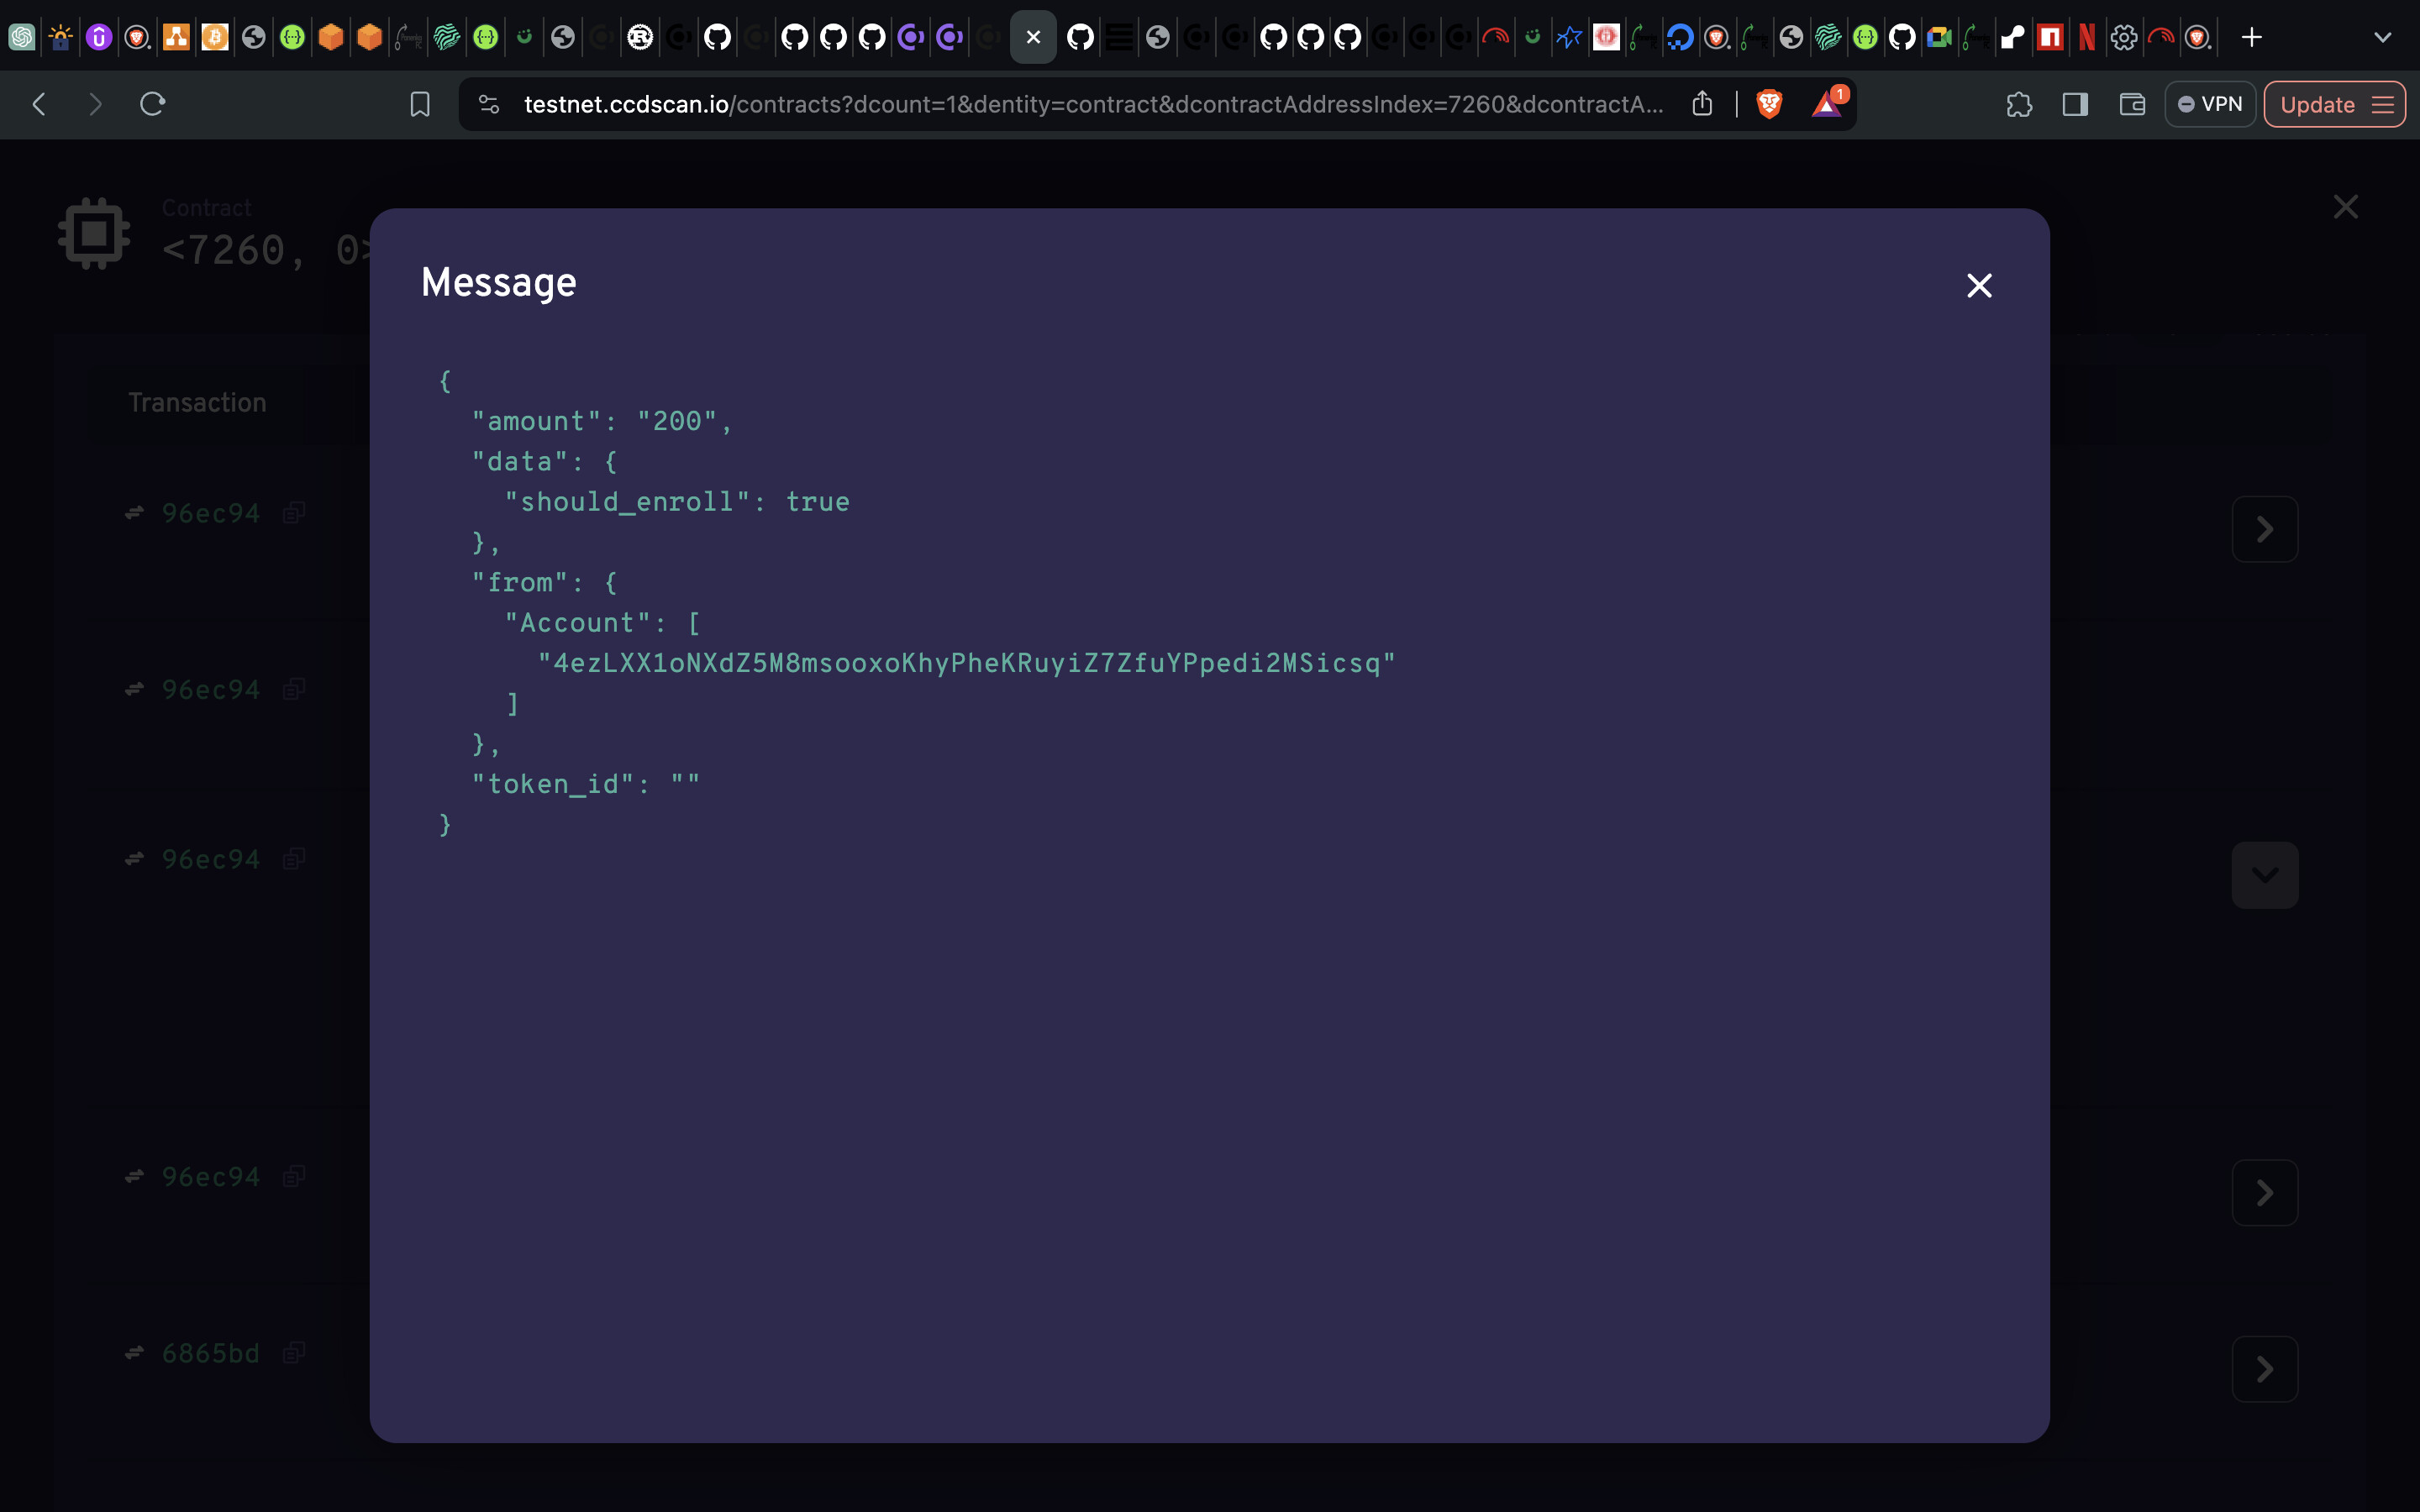This screenshot has width=2420, height=1512.
Task: Switch to the Google Meet tab
Action: point(1939,38)
